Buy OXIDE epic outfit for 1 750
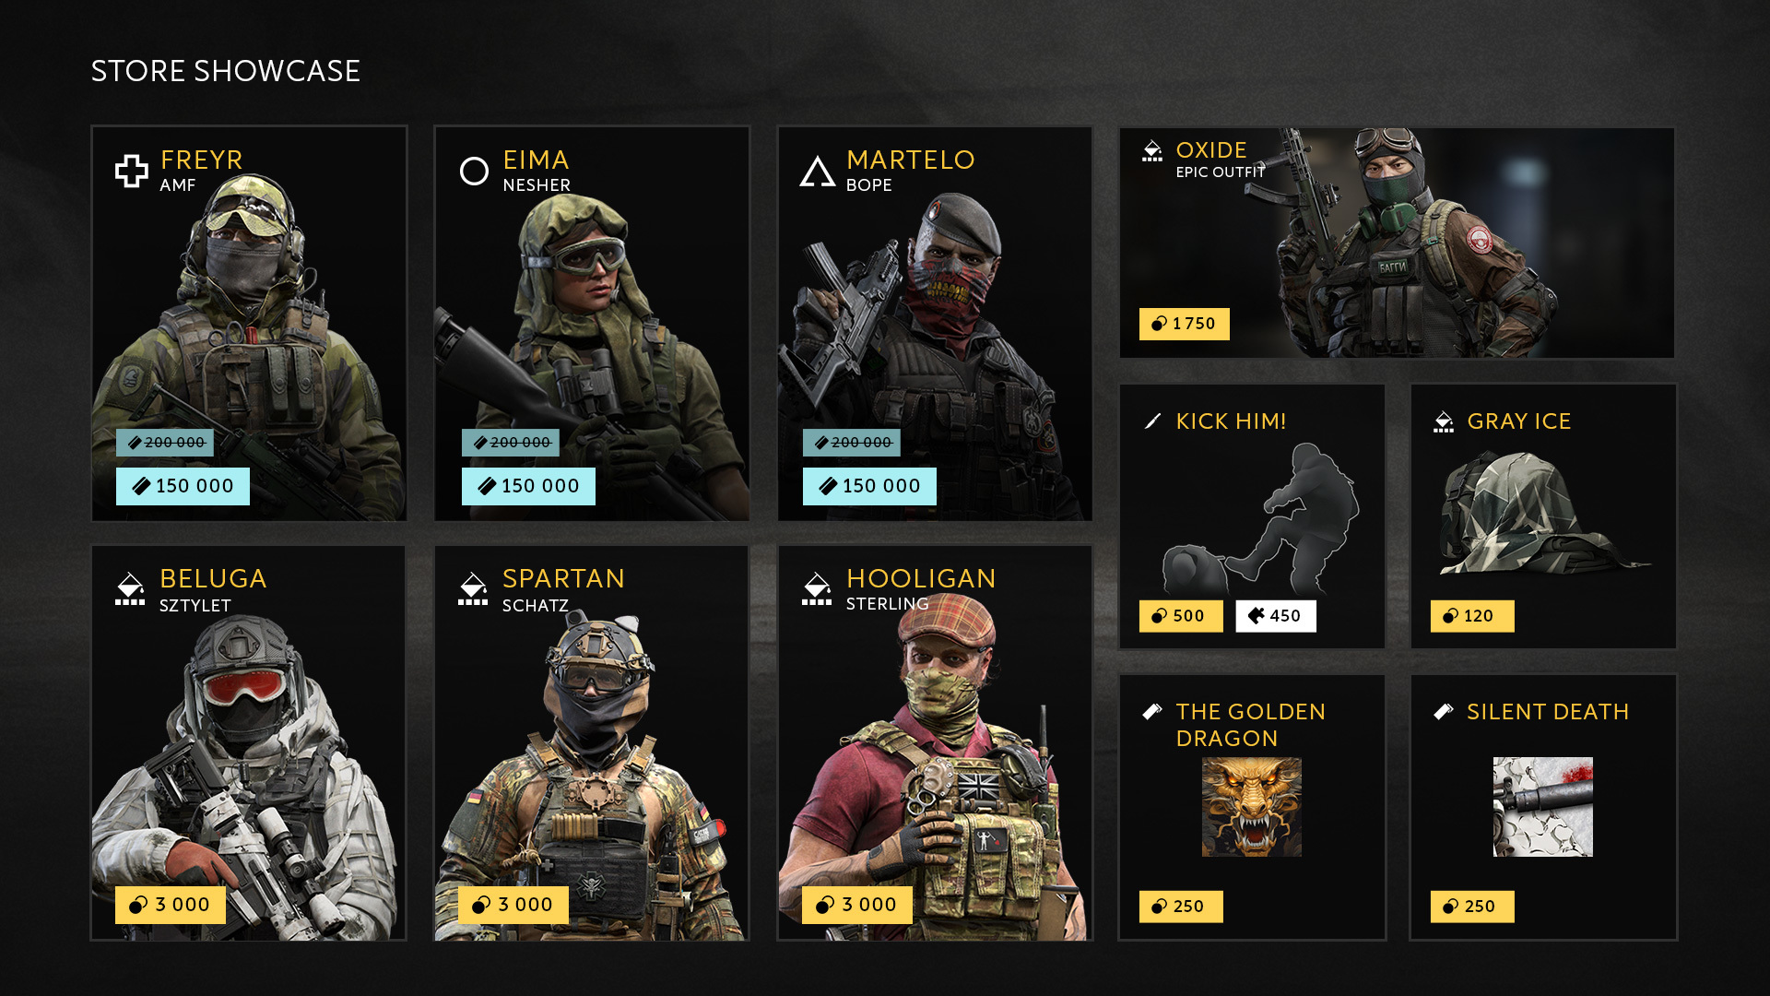The image size is (1770, 996). 1184,324
